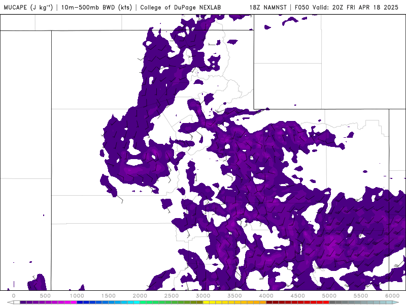Select the white swatch at the color bar start

point(17,302)
